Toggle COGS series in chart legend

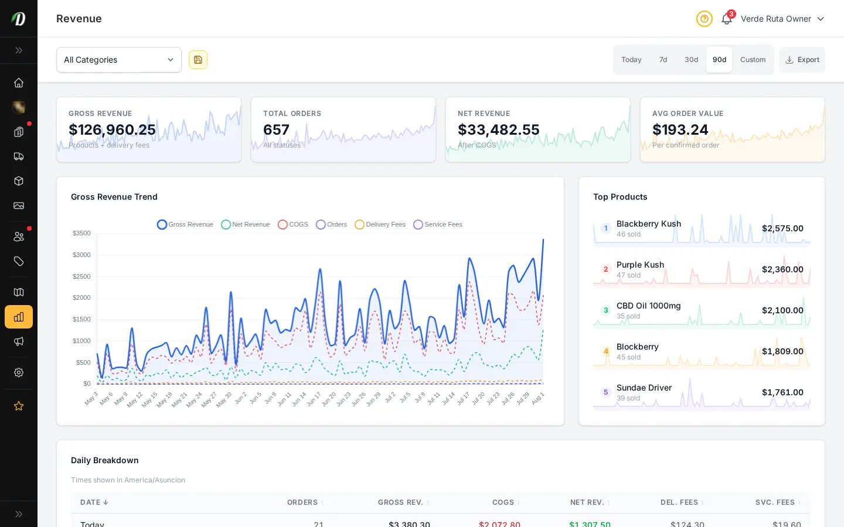tap(293, 224)
